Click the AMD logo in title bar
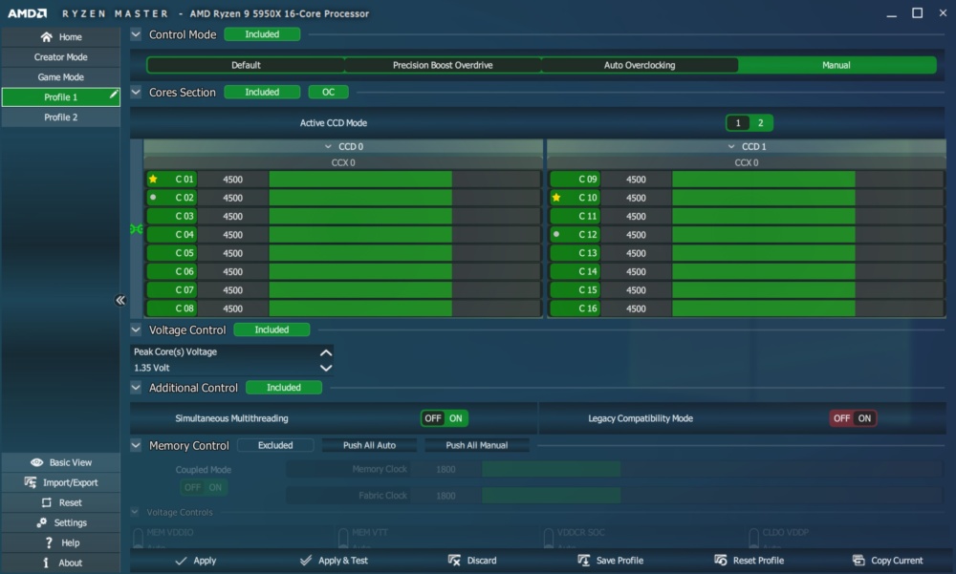This screenshot has height=574, width=956. click(28, 13)
